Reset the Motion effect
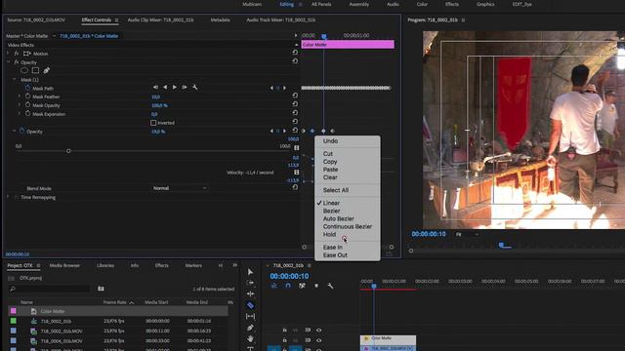The image size is (625, 351). tap(295, 53)
